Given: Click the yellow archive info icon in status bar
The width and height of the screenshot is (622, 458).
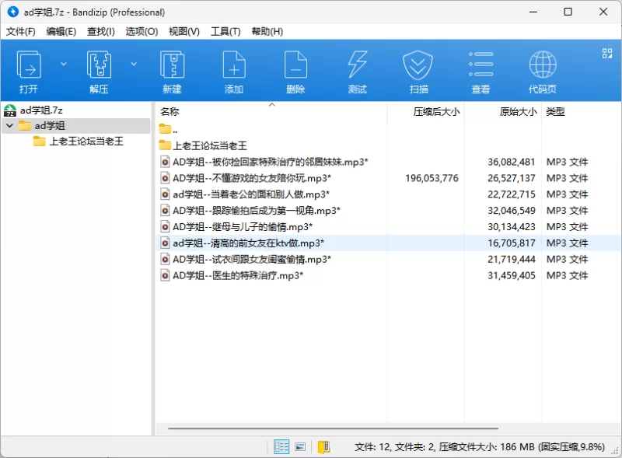Looking at the screenshot, I should click(324, 446).
